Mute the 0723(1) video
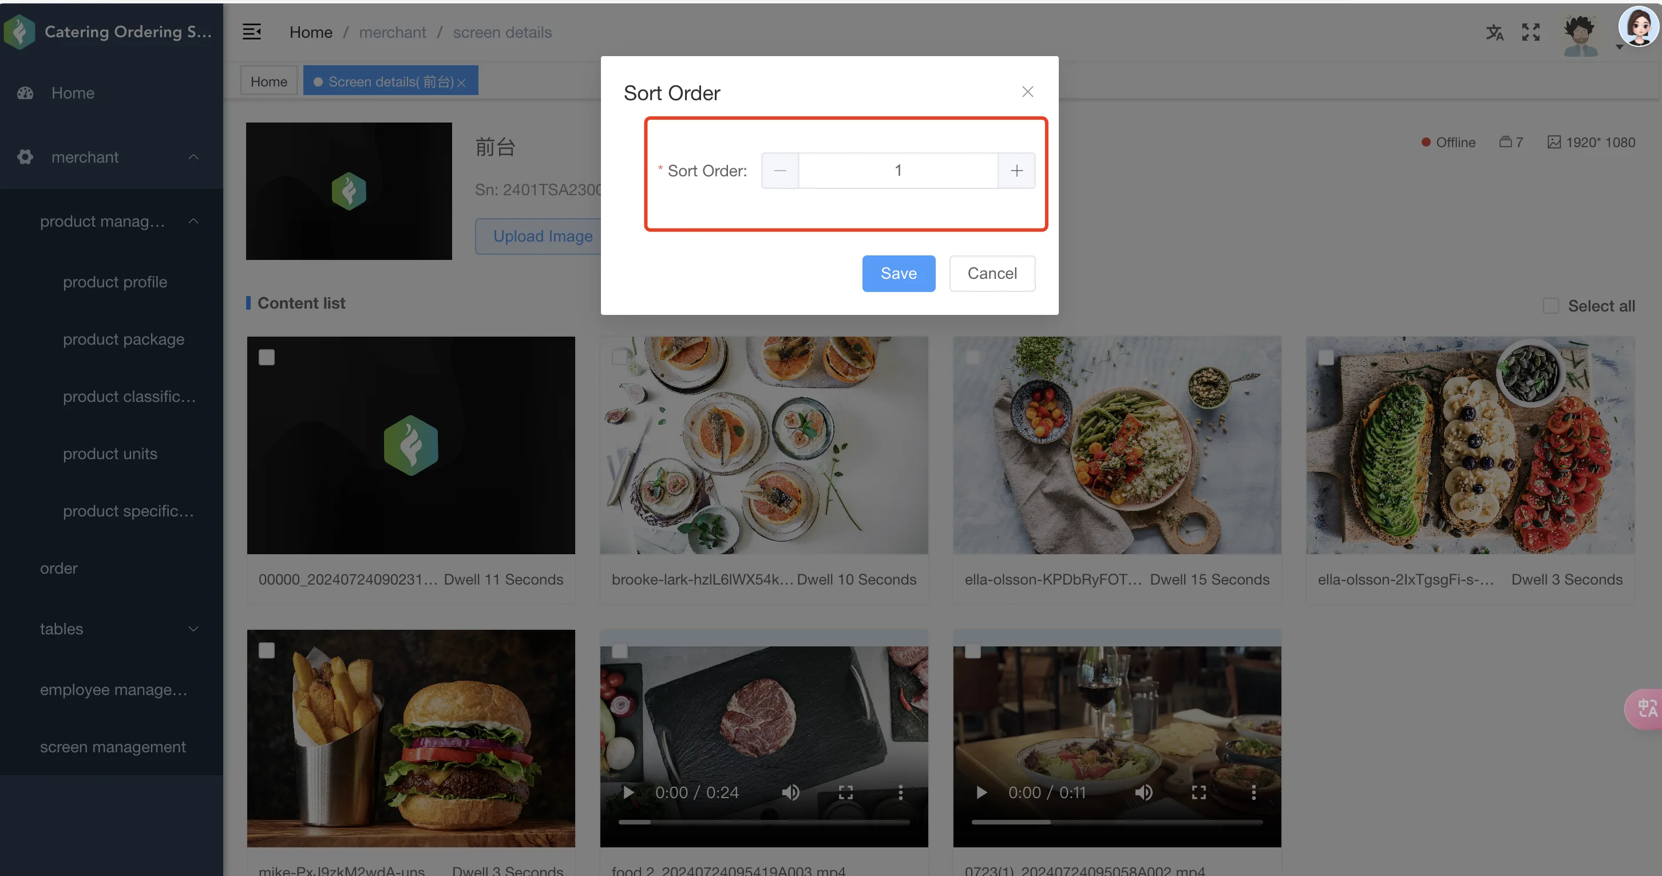This screenshot has height=876, width=1662. pyautogui.click(x=1143, y=792)
